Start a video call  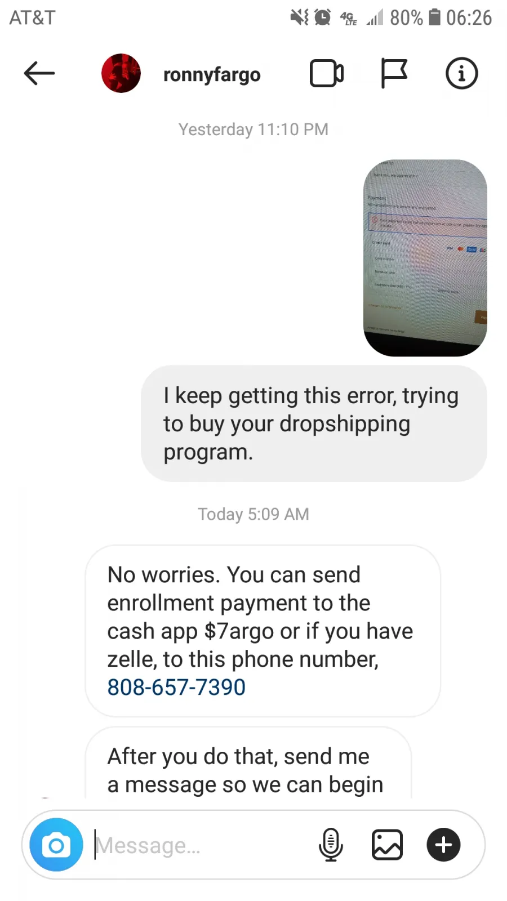click(x=327, y=73)
